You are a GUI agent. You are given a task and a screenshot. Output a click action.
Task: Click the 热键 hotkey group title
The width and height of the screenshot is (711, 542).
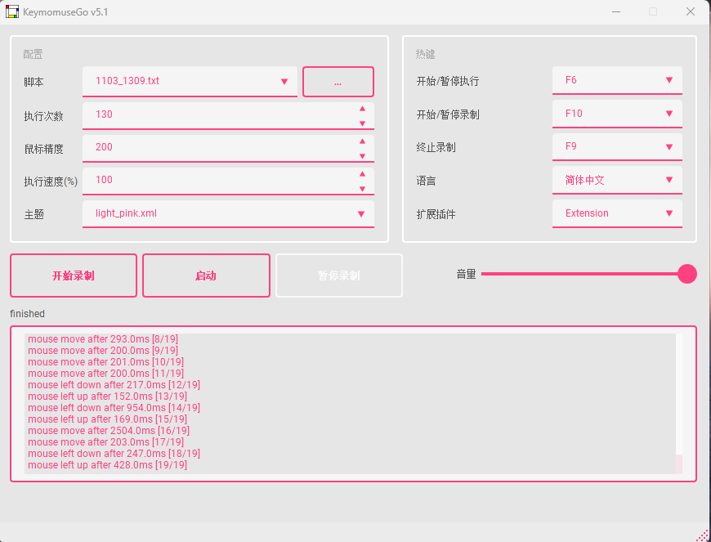point(425,55)
